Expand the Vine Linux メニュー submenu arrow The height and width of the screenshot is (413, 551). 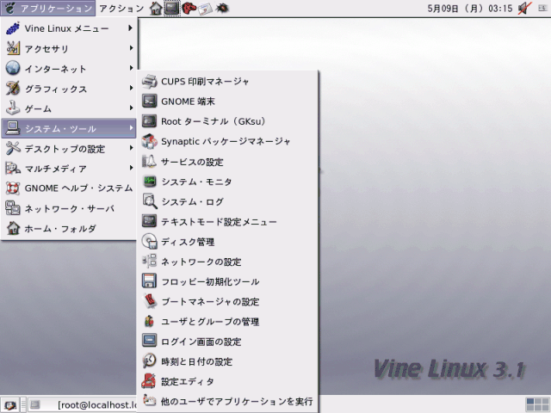tap(130, 28)
